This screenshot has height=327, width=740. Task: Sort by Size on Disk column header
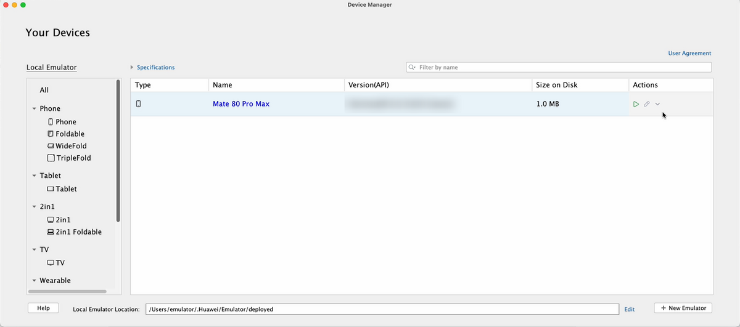[x=557, y=85]
